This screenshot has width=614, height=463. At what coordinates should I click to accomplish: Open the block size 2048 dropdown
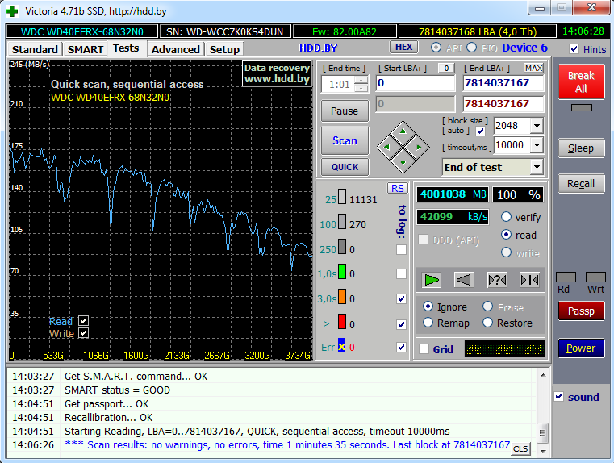pos(537,126)
